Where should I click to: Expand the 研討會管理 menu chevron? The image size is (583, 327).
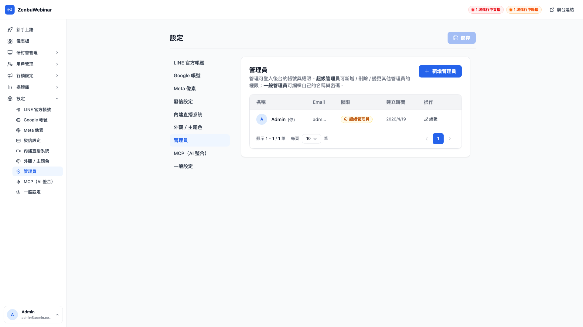57,53
